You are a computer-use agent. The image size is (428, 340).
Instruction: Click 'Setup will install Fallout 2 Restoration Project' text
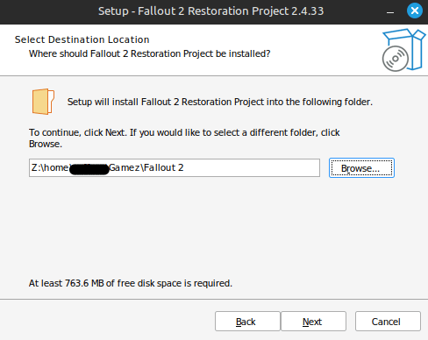[220, 102]
